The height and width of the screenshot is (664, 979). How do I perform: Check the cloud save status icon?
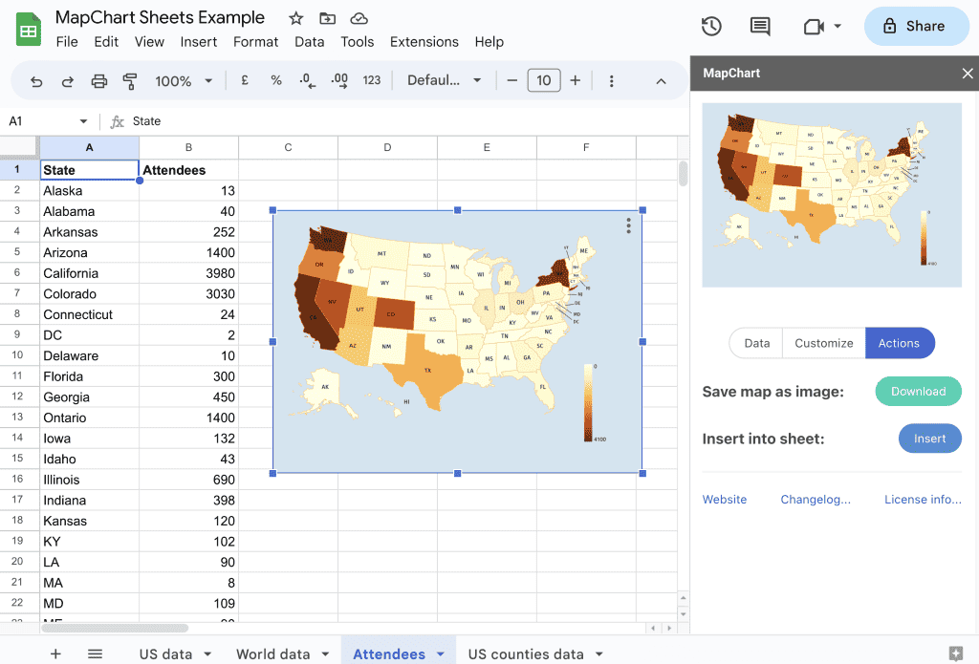359,19
